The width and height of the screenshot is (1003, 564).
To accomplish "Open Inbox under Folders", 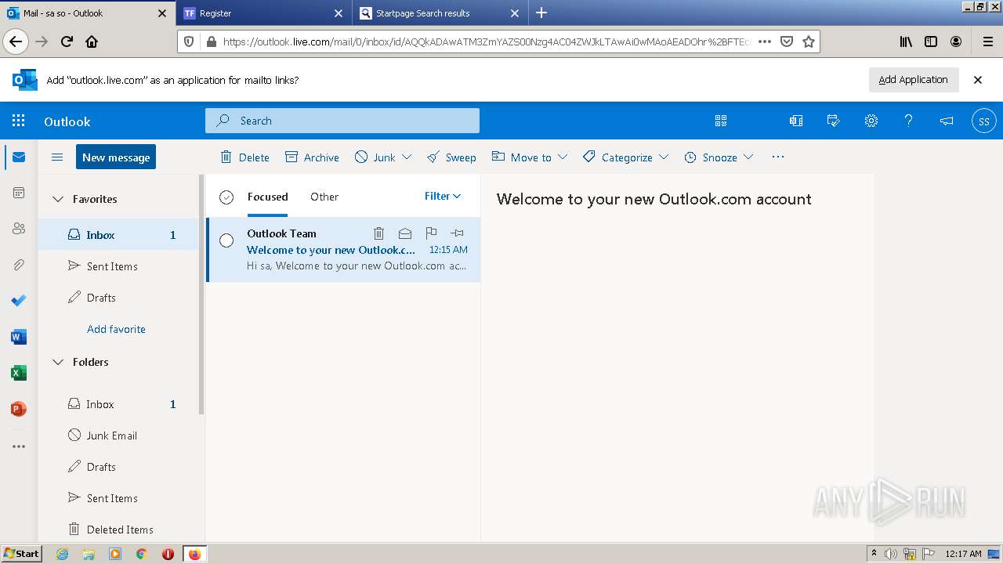I will tap(119, 404).
